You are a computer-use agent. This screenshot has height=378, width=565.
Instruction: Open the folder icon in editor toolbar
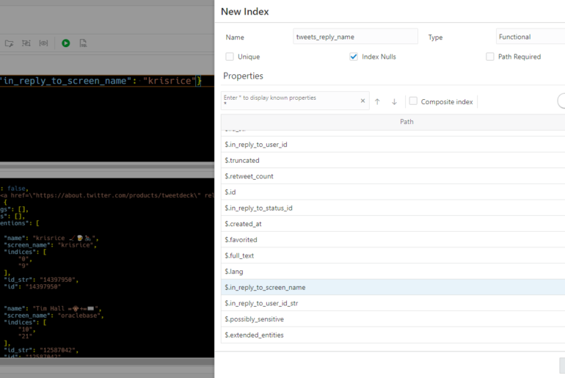pos(9,43)
